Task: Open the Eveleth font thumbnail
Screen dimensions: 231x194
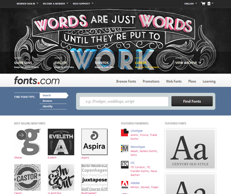Action: pos(61,142)
